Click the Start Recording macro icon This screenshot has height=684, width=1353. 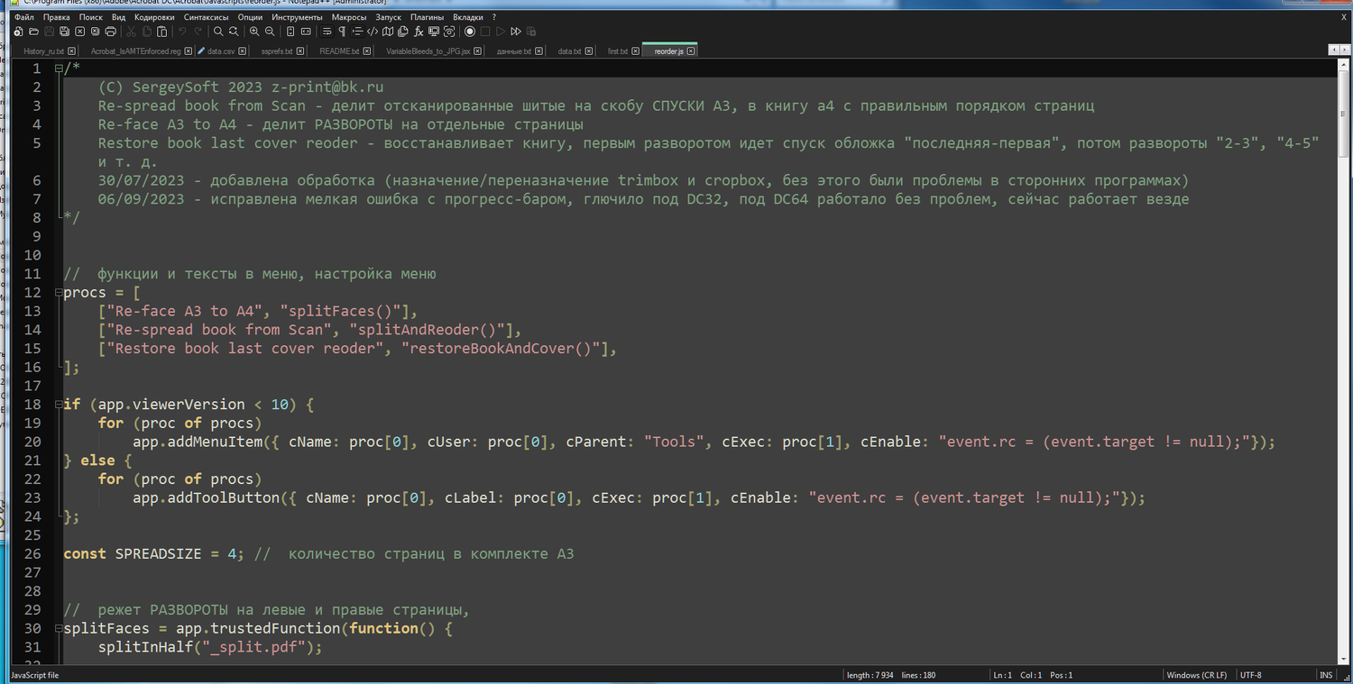470,32
